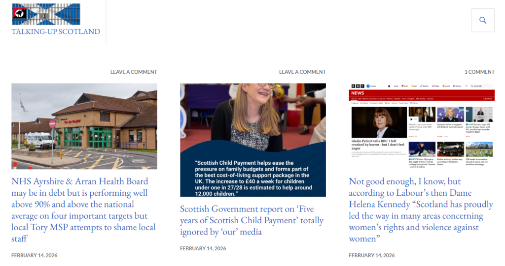The height and width of the screenshot is (266, 505).
Task: Leave a comment on the Child Payment post
Action: click(302, 72)
